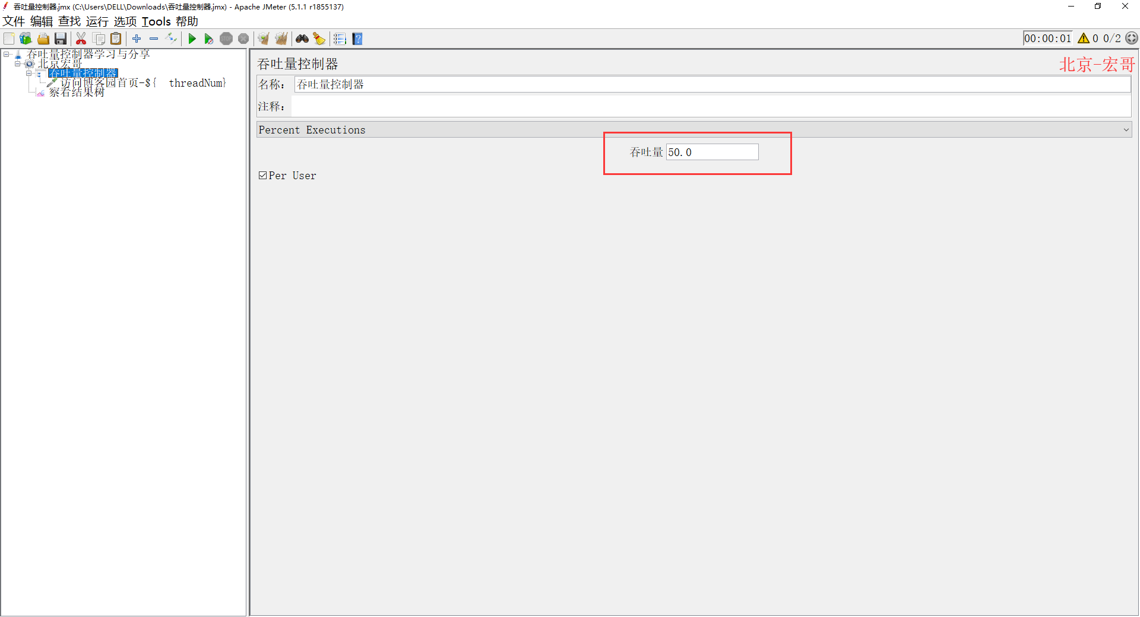Click the 名称 name input field
Viewport: 1140px width, 617px height.
(x=712, y=84)
